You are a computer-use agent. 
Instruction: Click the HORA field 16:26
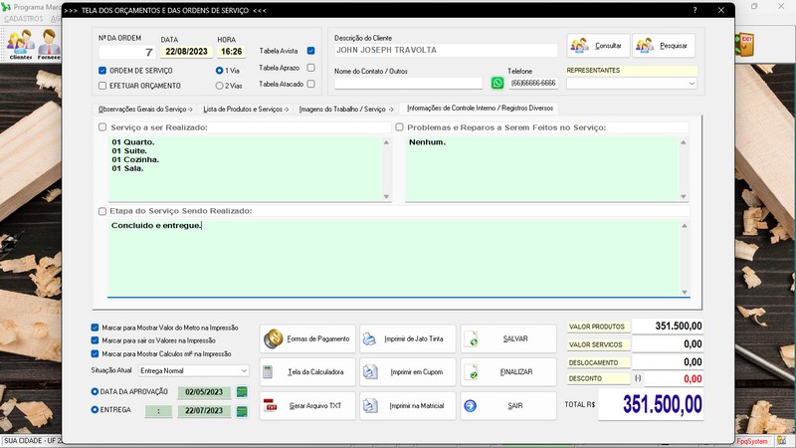(x=232, y=52)
